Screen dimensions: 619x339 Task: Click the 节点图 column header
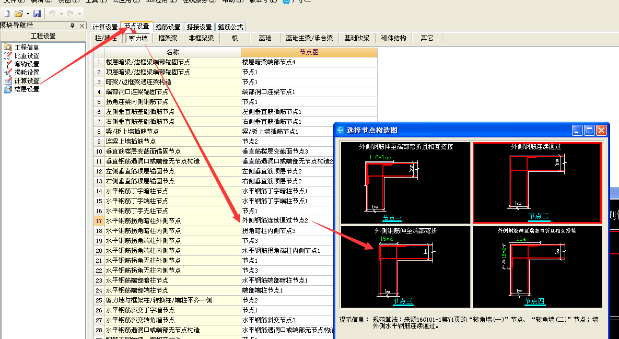coord(309,52)
